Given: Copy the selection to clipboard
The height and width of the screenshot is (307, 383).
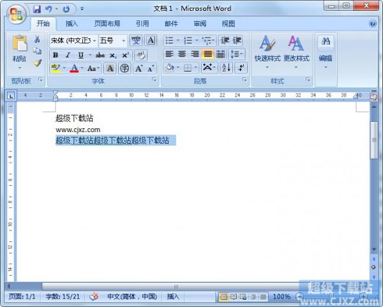Looking at the screenshot, I should 37,51.
